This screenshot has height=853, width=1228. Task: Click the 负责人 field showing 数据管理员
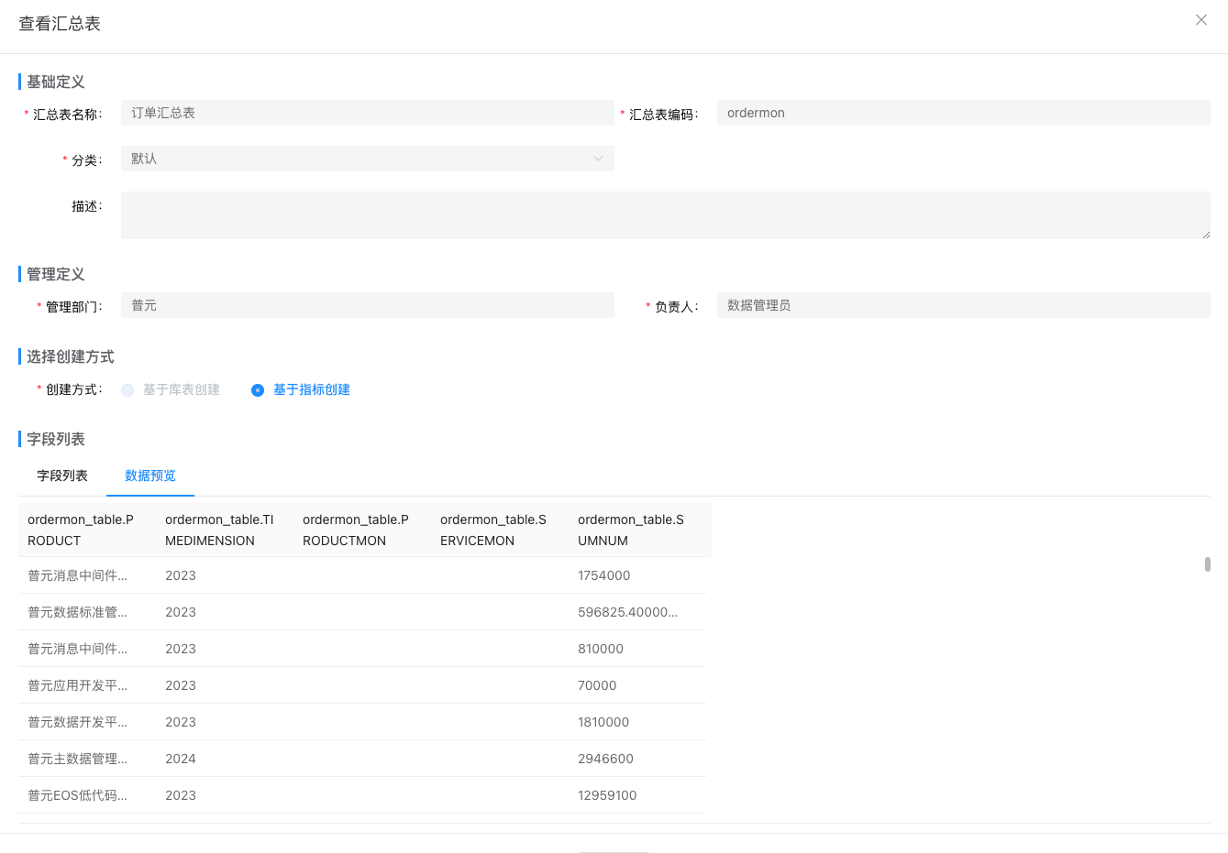click(x=963, y=305)
